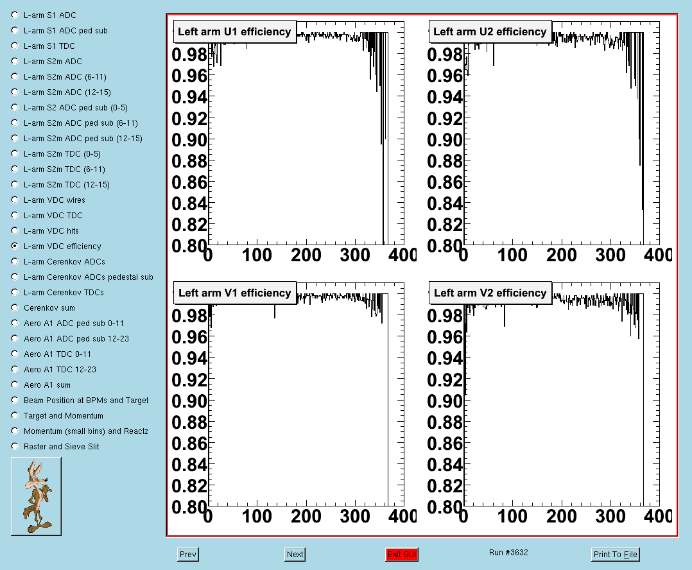Viewport: 692px width, 570px height.
Task: Pick Aero A1 TDC 0-11 radio button
Action: [x=15, y=354]
